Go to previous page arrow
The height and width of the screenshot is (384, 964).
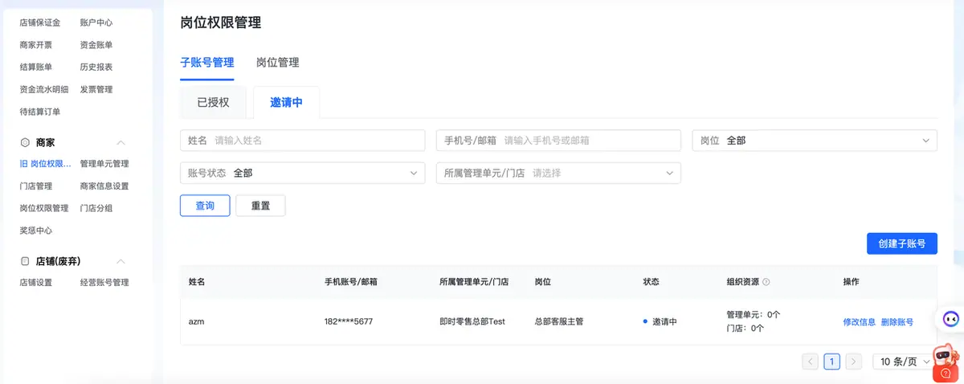811,362
